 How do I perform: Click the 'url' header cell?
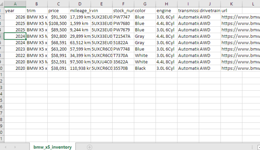(231, 10)
